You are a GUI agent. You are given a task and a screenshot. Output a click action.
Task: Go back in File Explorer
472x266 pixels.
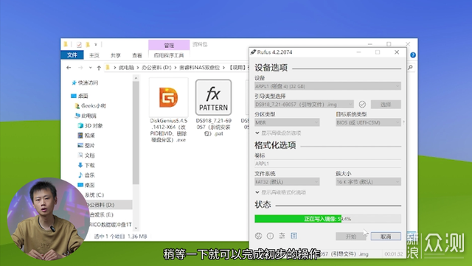point(69,68)
